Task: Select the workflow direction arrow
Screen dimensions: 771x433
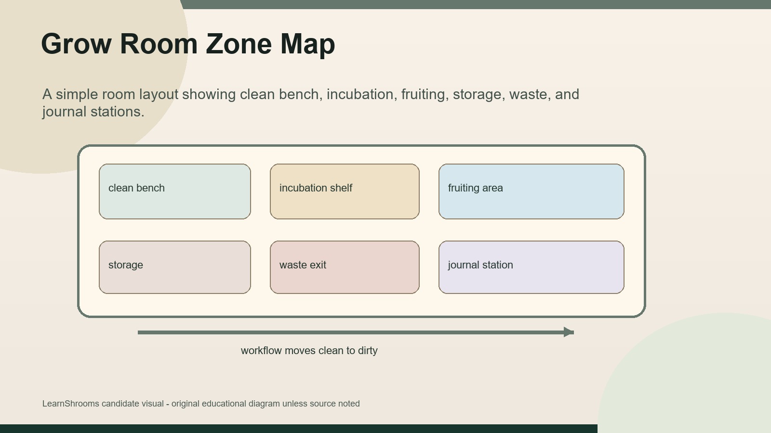Action: coord(356,332)
